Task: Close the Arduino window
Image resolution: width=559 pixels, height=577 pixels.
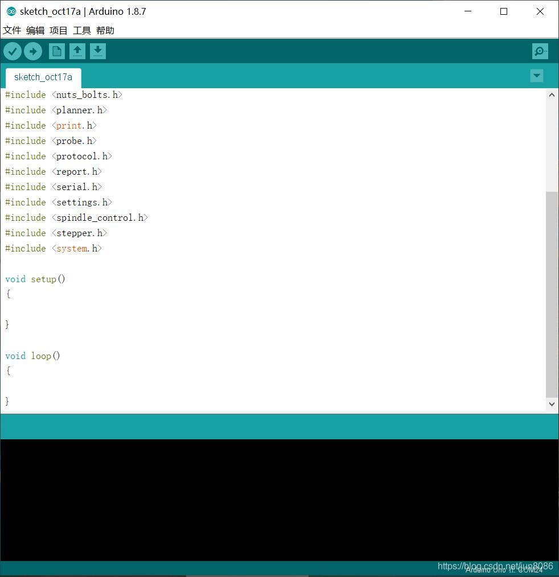Action: 540,11
